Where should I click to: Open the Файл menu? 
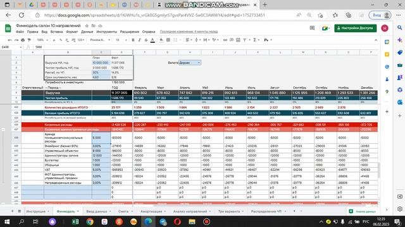[x=20, y=32]
